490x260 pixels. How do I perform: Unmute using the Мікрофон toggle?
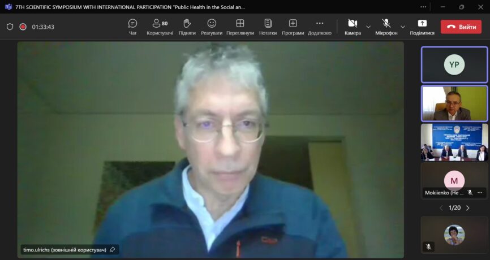(x=386, y=27)
